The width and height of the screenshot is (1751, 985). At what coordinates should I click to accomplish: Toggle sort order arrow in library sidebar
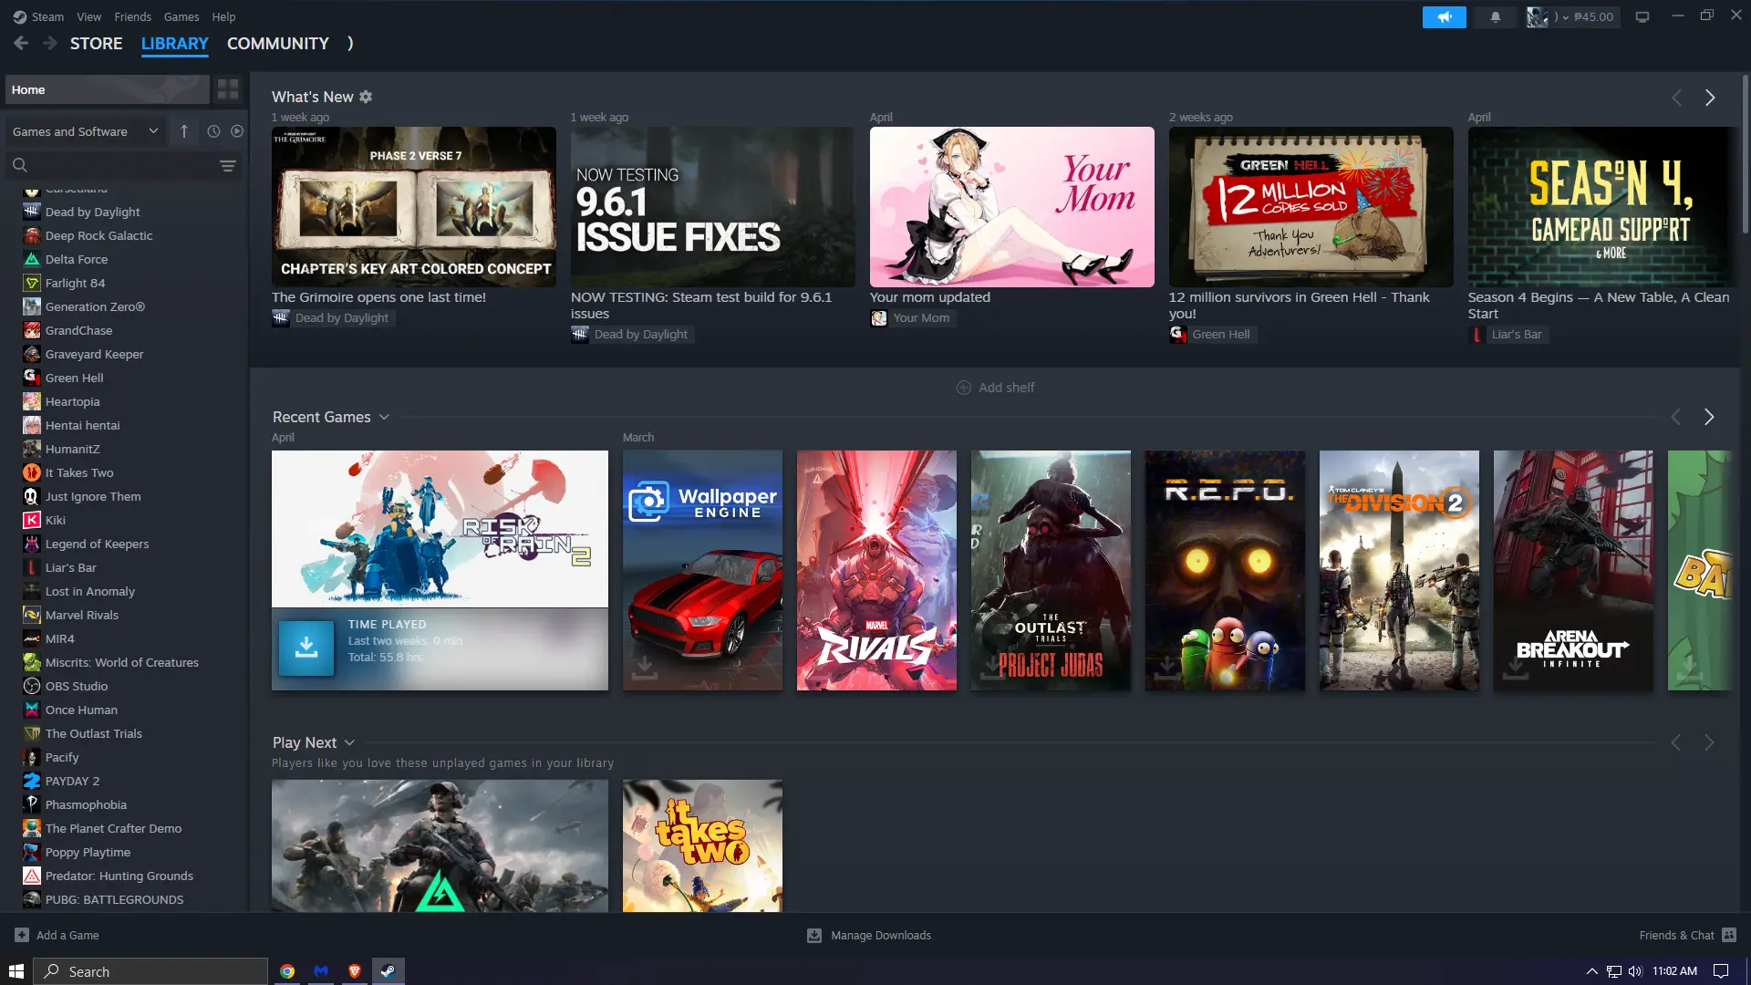tap(184, 131)
